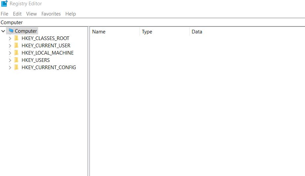Expand the HKEY_CLASSES_ROOT key
Screen dimensions: 305x176
pos(10,38)
